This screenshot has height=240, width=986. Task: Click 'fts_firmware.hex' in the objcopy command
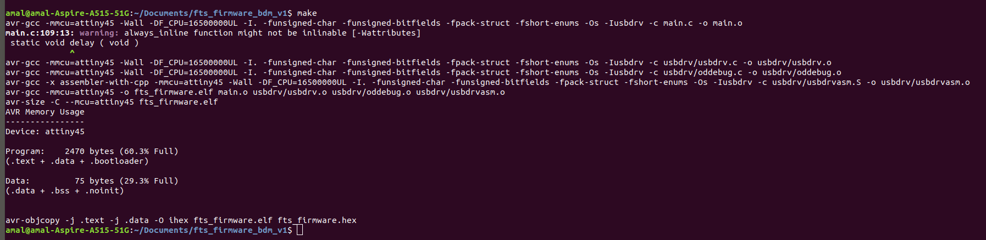[x=317, y=220]
